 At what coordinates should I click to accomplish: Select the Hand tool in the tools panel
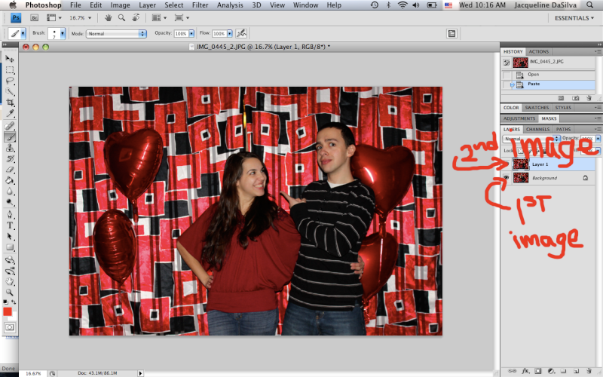pyautogui.click(x=10, y=281)
